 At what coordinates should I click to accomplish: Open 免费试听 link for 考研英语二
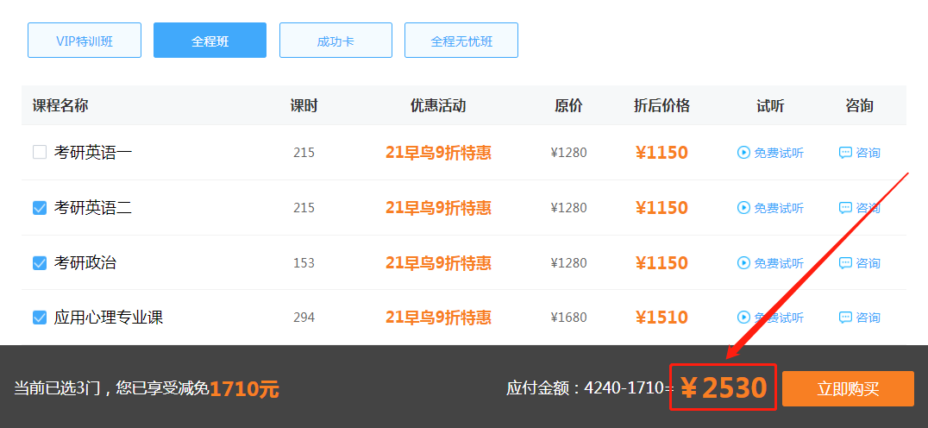click(779, 208)
